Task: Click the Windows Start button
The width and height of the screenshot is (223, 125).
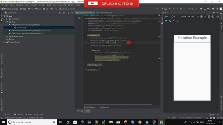Action: tap(3, 122)
